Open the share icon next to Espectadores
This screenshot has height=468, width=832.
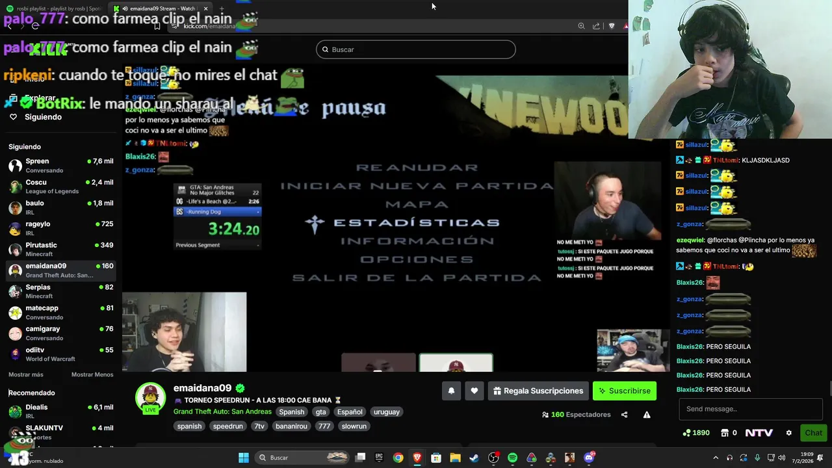pyautogui.click(x=624, y=415)
